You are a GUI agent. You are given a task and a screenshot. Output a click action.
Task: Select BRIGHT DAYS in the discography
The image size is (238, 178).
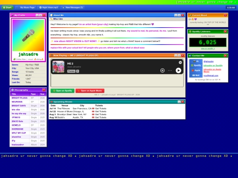coord(19,105)
